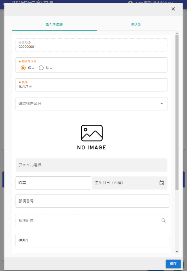Viewport: 187px width, 271px height.
Task: Click the scrollbar up arrow
Action: point(177,33)
